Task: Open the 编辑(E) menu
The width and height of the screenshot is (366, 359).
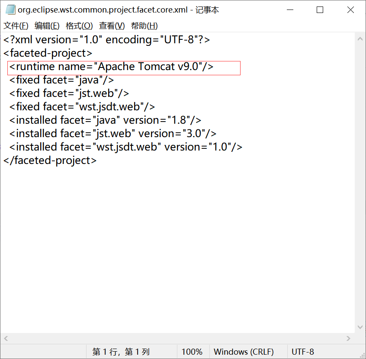Action: click(47, 26)
